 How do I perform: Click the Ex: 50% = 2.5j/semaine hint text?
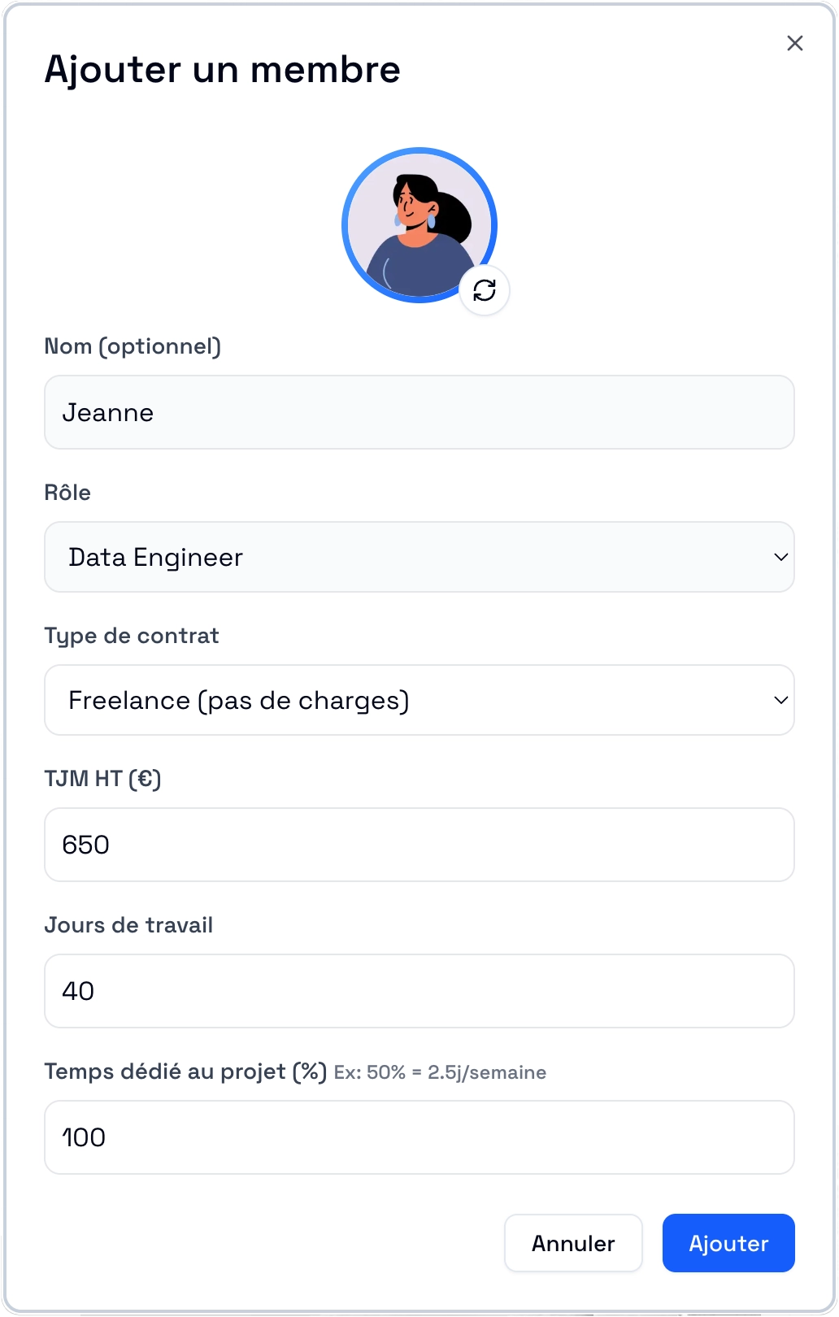tap(440, 1072)
